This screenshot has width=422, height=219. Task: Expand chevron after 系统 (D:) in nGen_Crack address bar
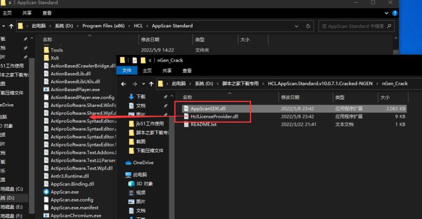pos(217,84)
